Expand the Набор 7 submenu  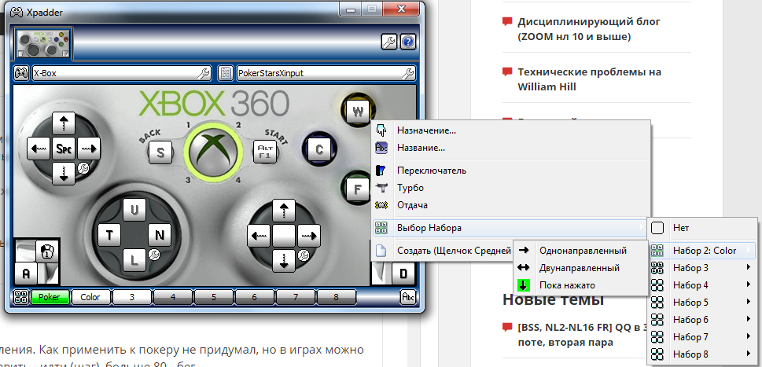(x=703, y=337)
